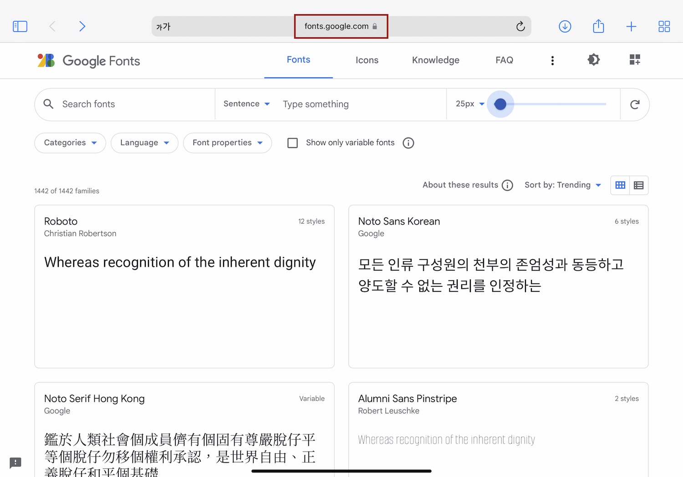View selected families grid-plus icon

[635, 60]
